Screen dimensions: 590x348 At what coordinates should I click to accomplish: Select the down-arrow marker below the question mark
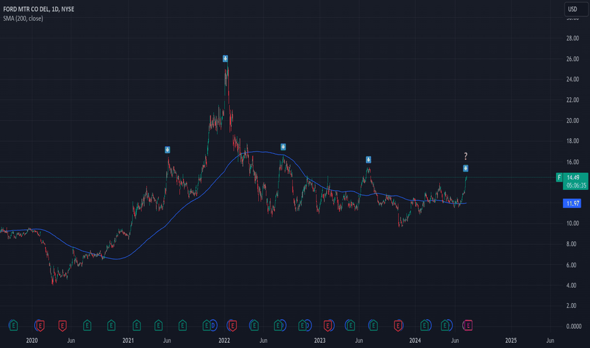(465, 168)
